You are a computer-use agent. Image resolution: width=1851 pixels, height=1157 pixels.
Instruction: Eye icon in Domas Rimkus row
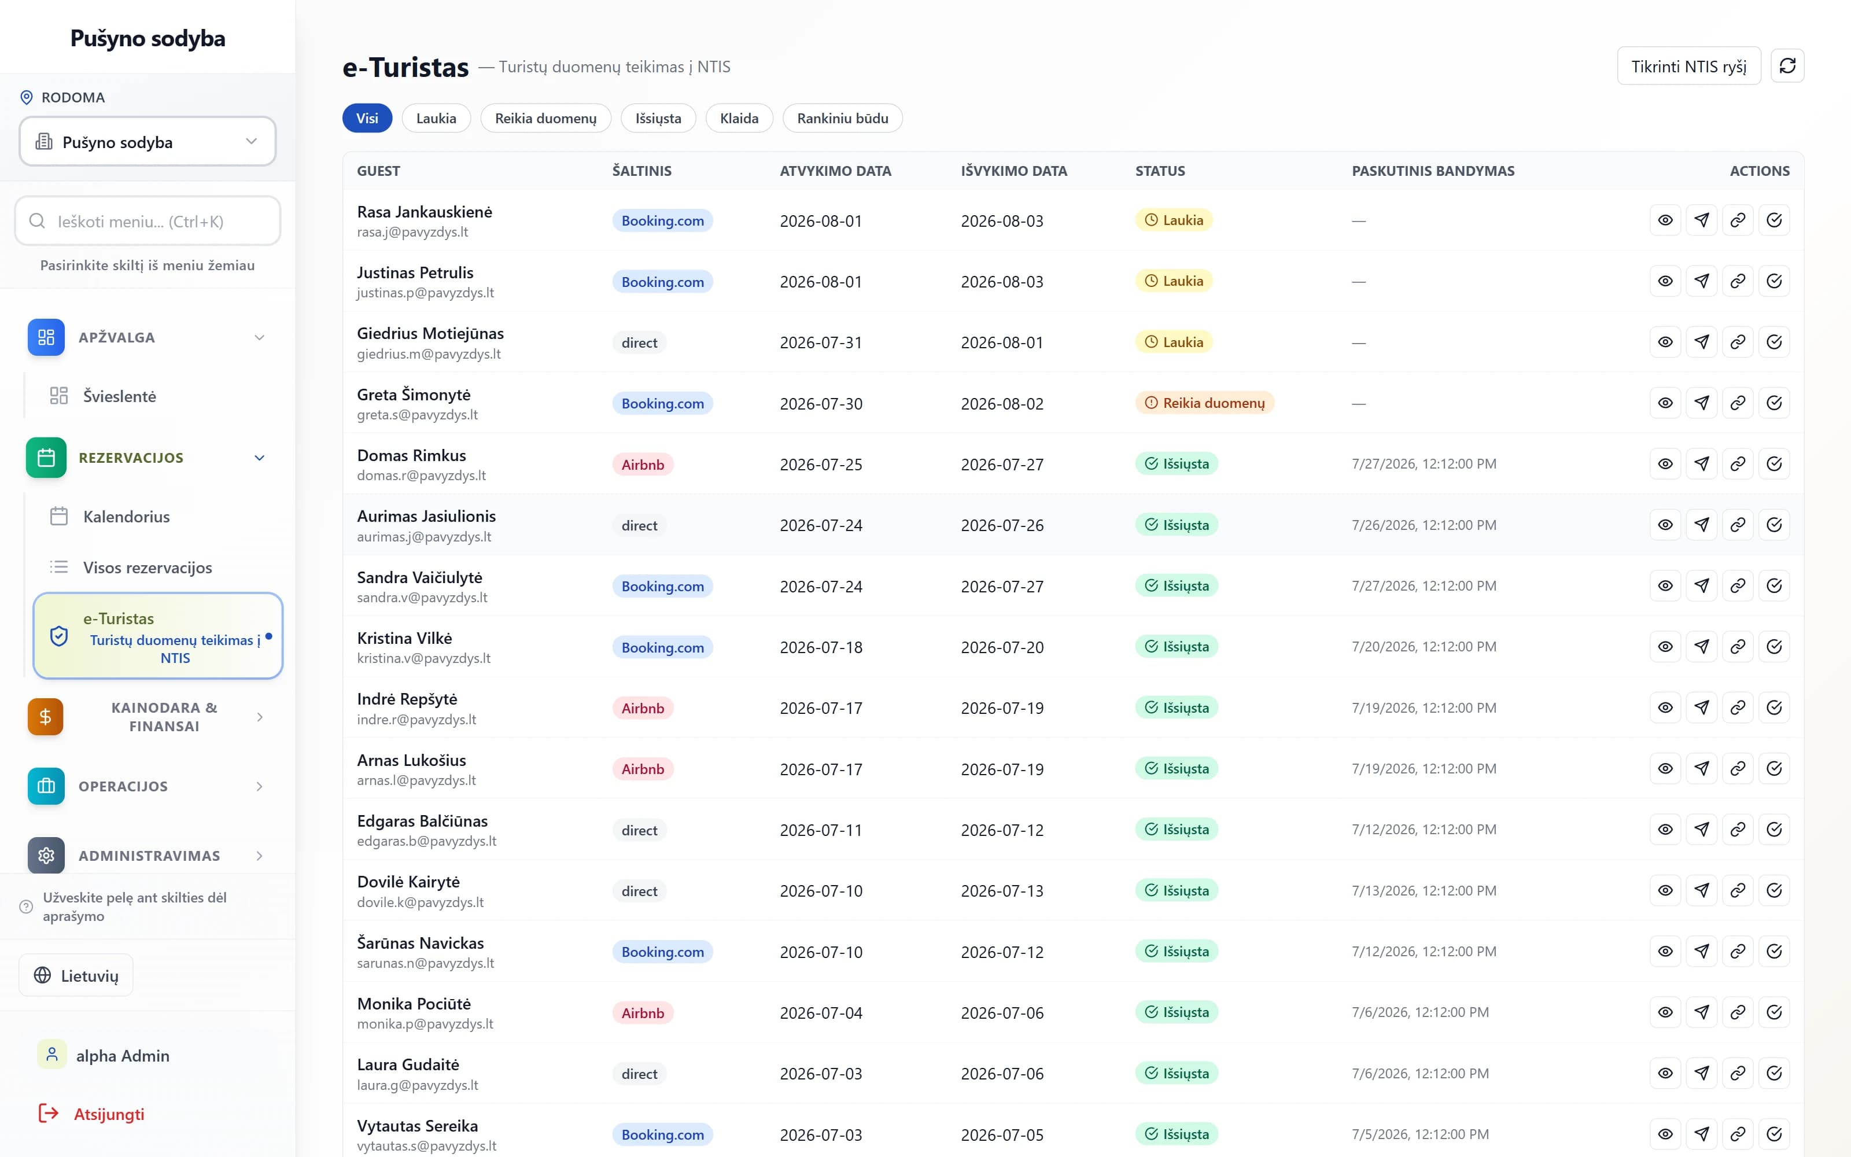(x=1665, y=464)
